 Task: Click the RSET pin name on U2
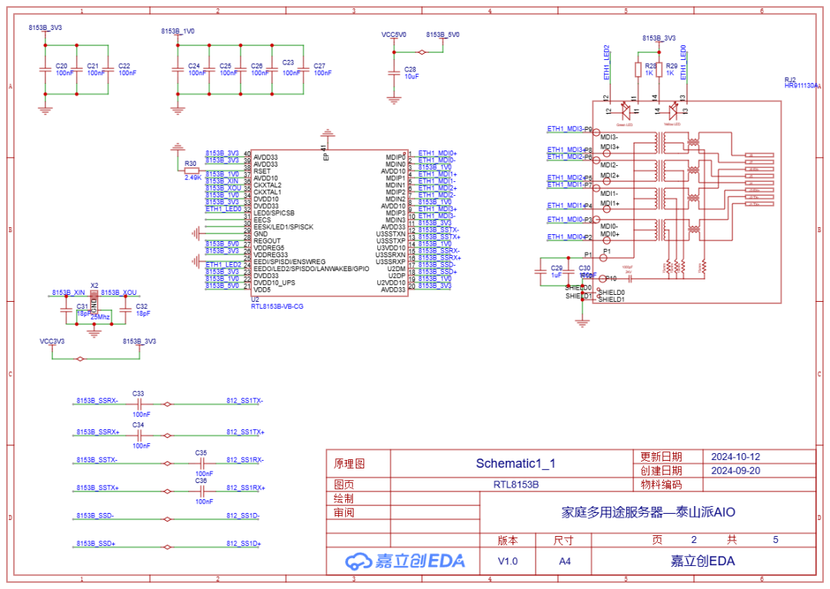[x=262, y=171]
